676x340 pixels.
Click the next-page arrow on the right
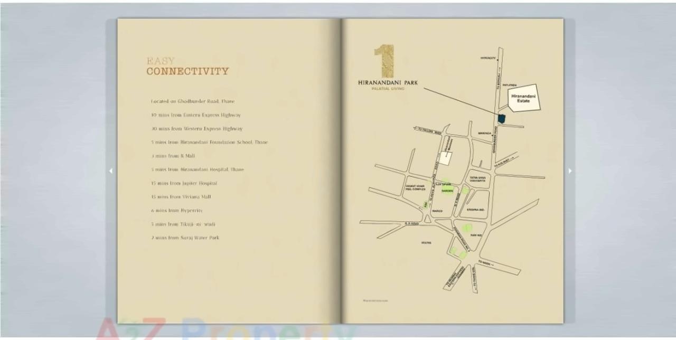click(x=569, y=171)
